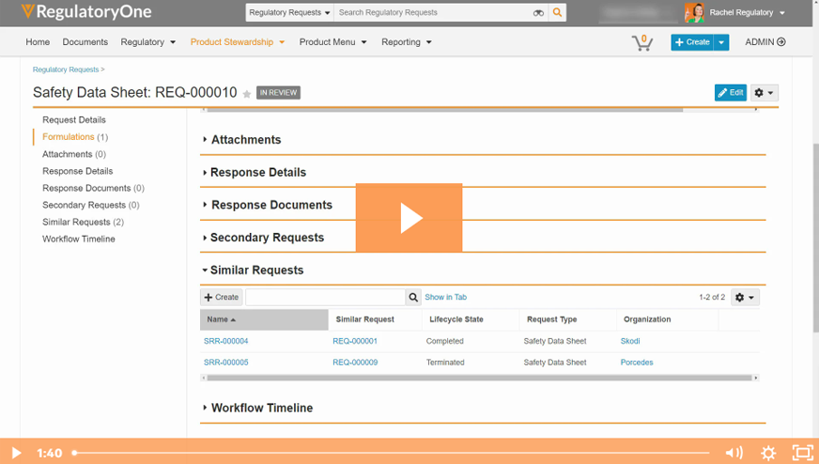Select Response Details in the sidebar

pos(78,171)
